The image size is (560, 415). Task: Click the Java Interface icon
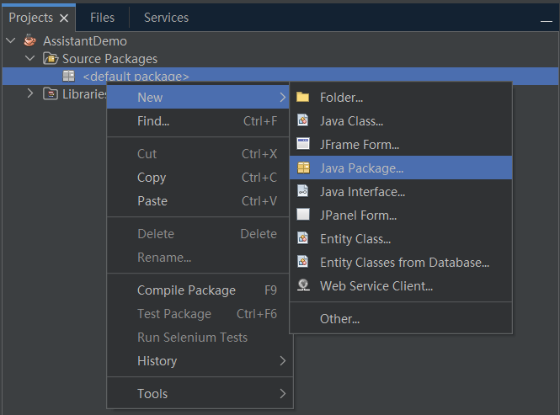point(303,192)
